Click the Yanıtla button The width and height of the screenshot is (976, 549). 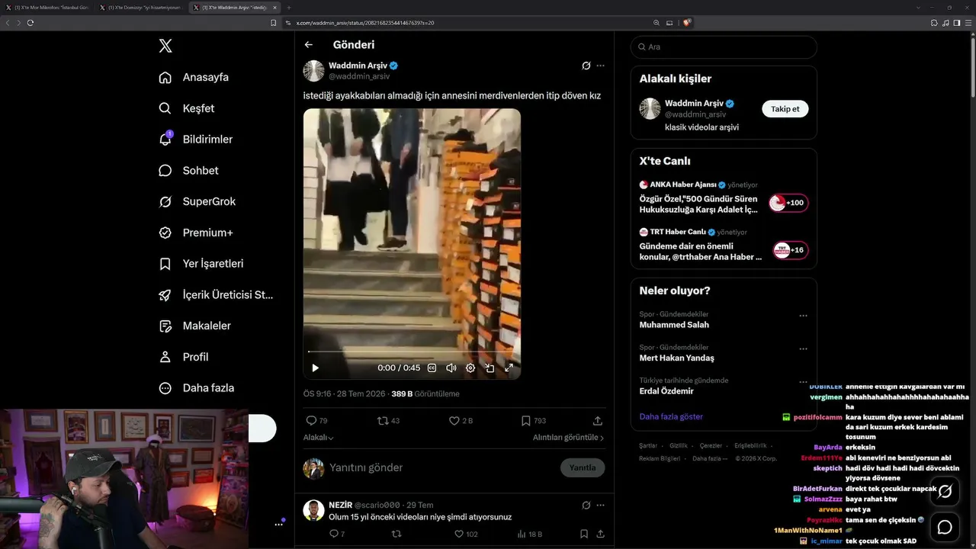coord(583,467)
